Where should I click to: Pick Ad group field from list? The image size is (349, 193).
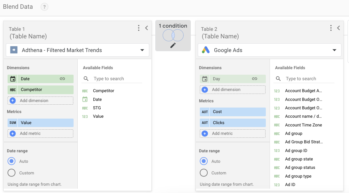coord(293,133)
